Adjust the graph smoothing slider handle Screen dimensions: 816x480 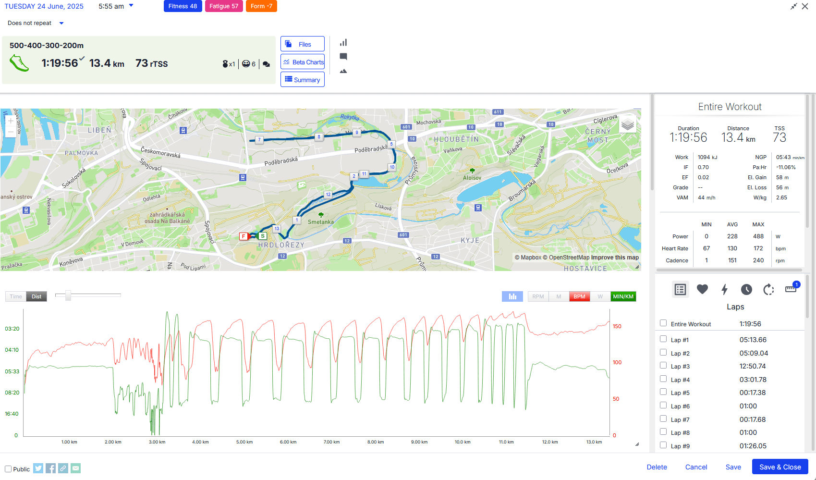coord(68,295)
